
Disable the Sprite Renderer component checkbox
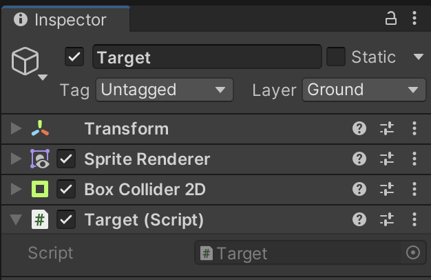[67, 159]
